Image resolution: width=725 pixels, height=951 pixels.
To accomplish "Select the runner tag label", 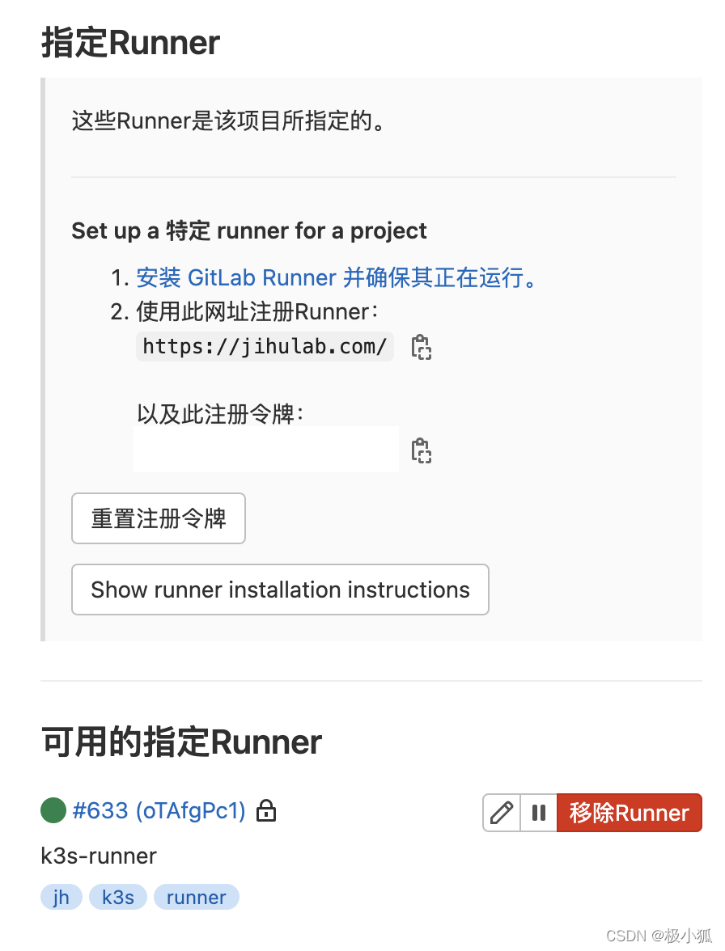I will point(197,897).
